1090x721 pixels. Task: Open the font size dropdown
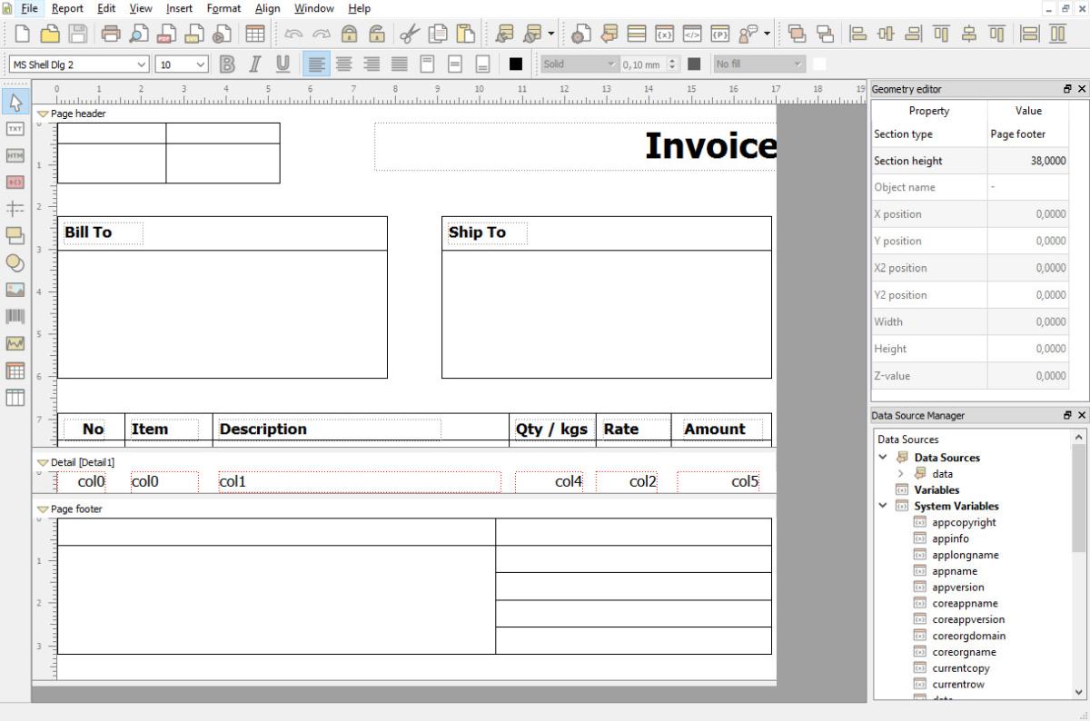tap(182, 64)
